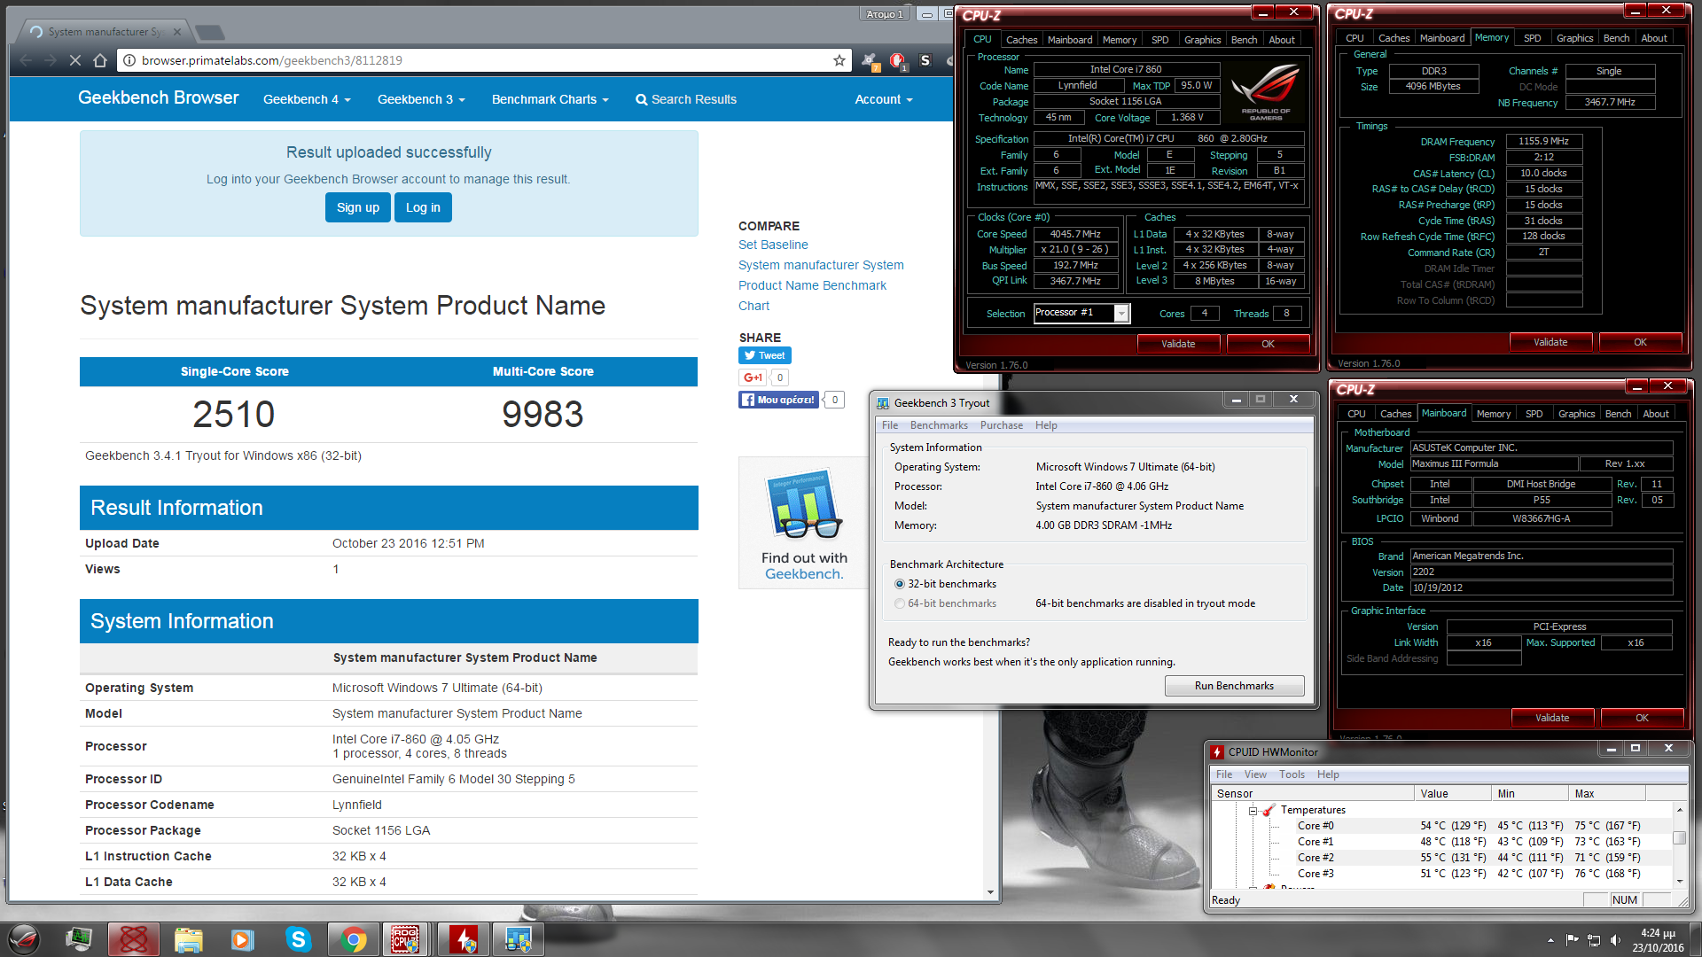Viewport: 1702px width, 957px height.
Task: Click the Google +1 share button
Action: coord(753,377)
